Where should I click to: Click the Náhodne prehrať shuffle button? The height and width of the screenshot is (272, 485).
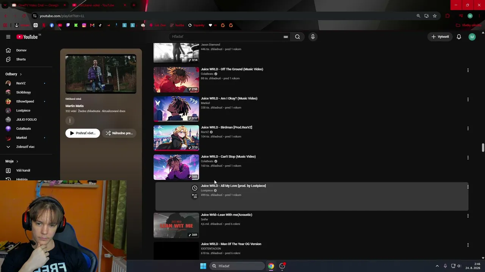tap(119, 133)
